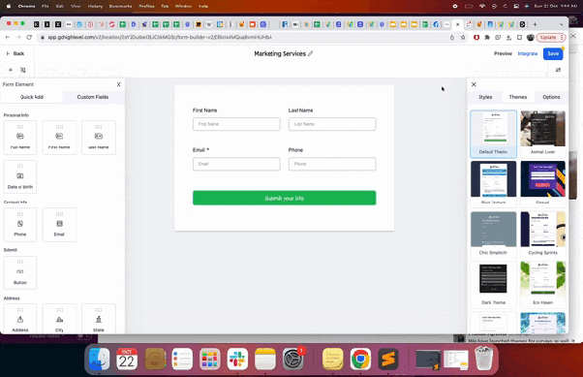Close the right Styles panel
The image size is (583, 377).
point(474,84)
